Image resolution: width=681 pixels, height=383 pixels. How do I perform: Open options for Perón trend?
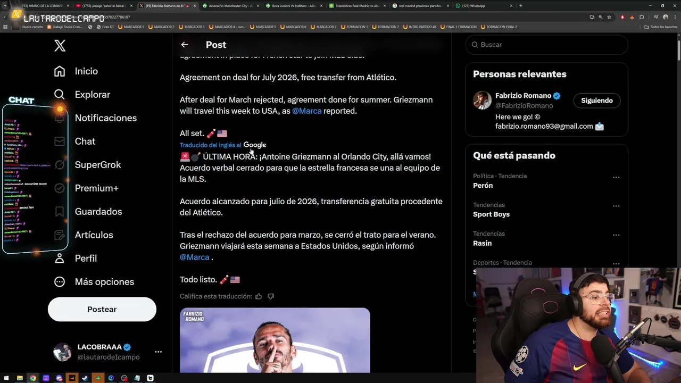[616, 178]
